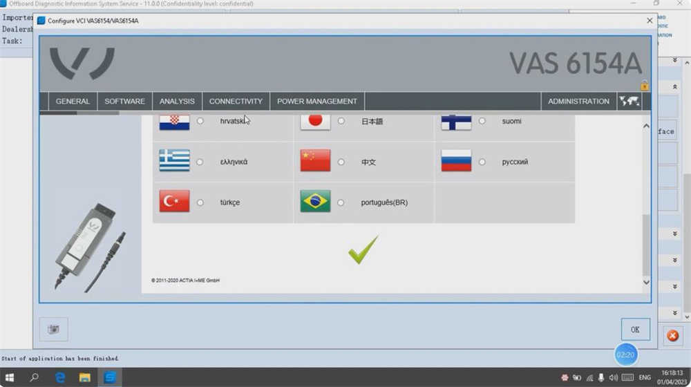Screen dimensions: 691x387
Task: Click the green checkmark to confirm language
Action: [x=363, y=249]
